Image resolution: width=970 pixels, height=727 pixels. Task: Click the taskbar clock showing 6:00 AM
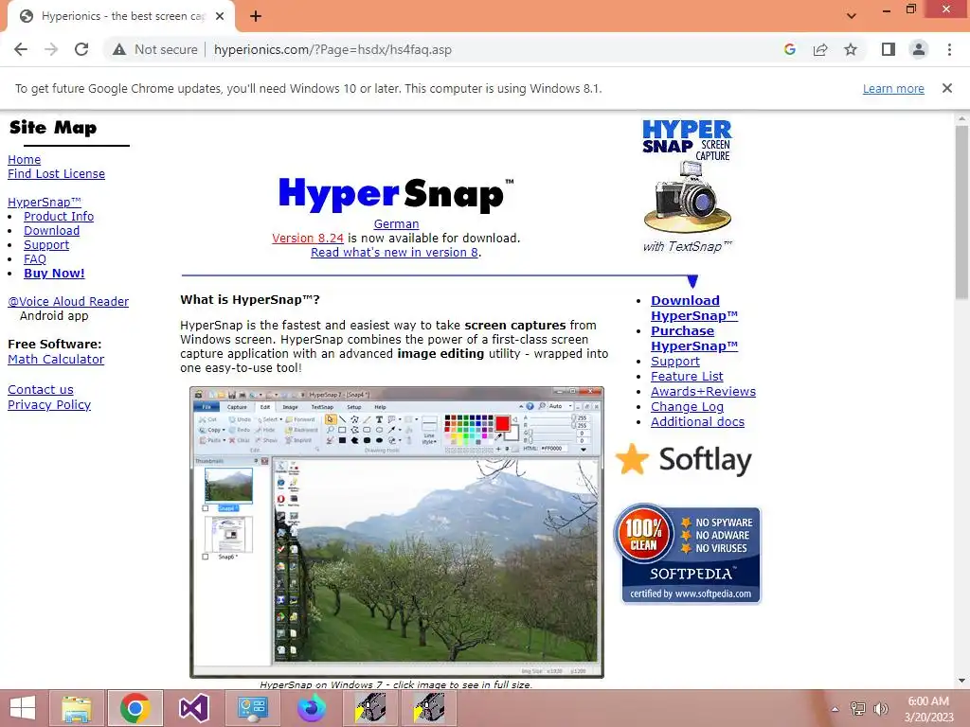pyautogui.click(x=928, y=708)
